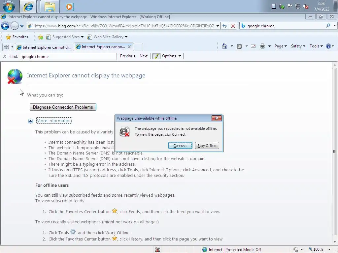Screen dimensions: 338x253
Task: Open Windows Explorer from taskbar
Action: click(50, 7)
